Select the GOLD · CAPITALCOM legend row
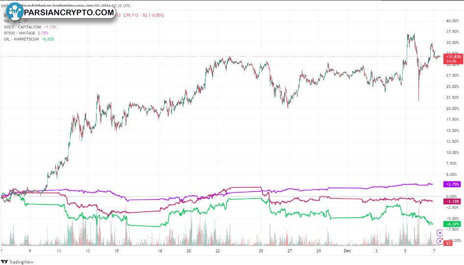This screenshot has width=464, height=265. pos(30,27)
